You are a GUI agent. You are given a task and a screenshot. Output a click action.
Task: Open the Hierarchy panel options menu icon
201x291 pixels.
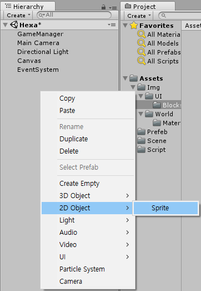click(x=113, y=8)
